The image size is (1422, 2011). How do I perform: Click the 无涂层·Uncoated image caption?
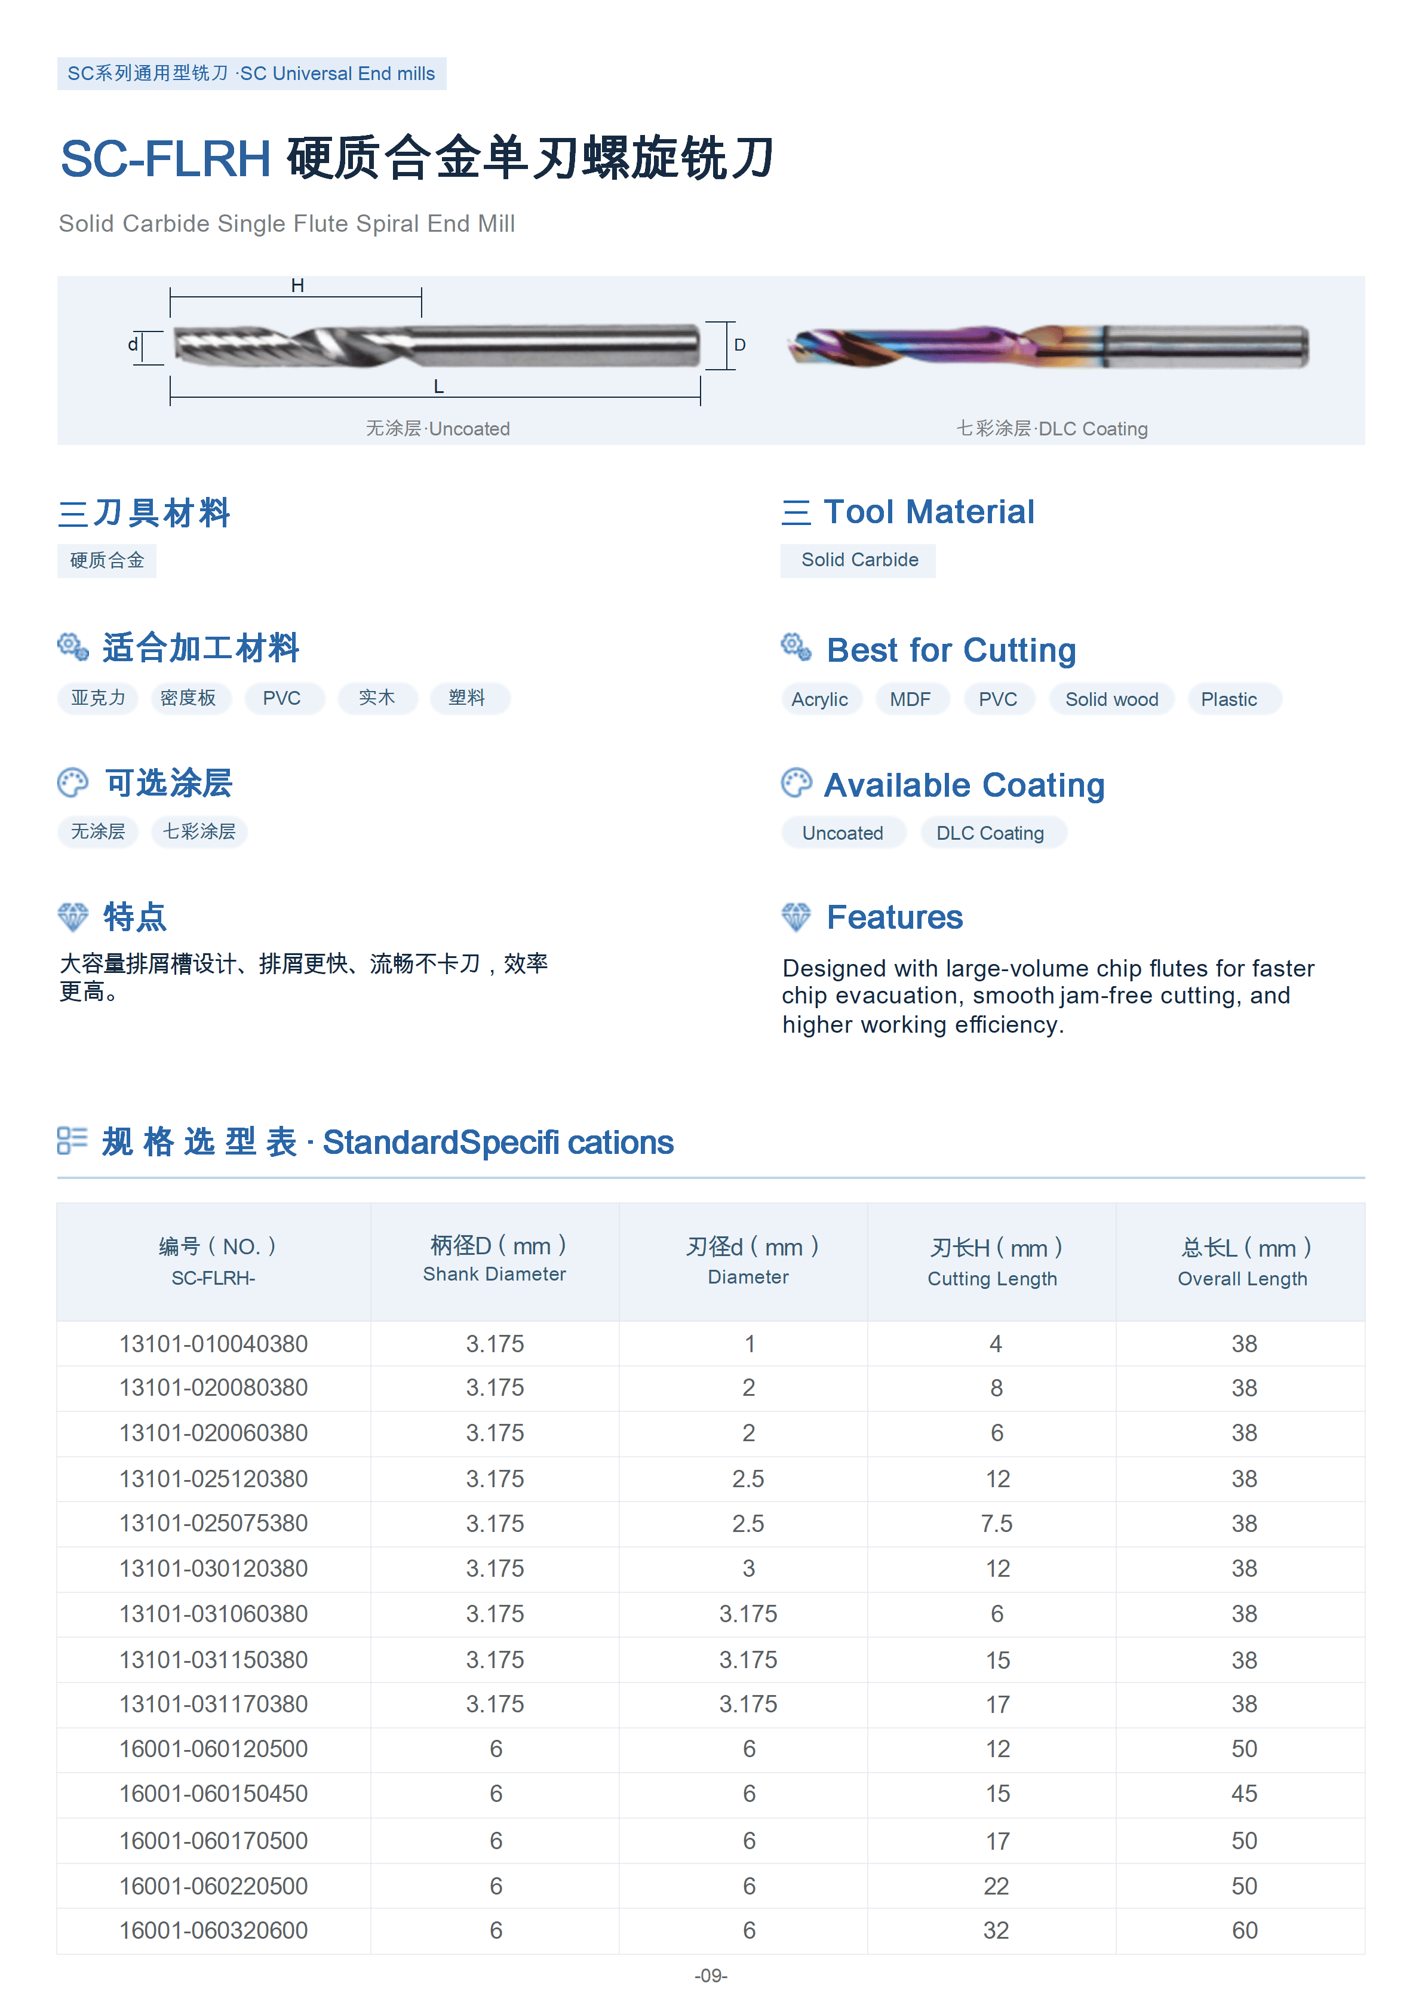(438, 428)
